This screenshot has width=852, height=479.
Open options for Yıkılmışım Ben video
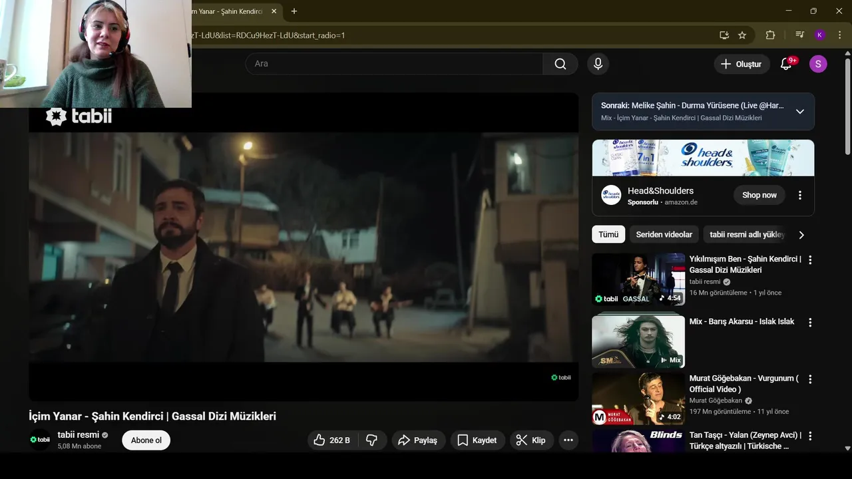(x=810, y=260)
